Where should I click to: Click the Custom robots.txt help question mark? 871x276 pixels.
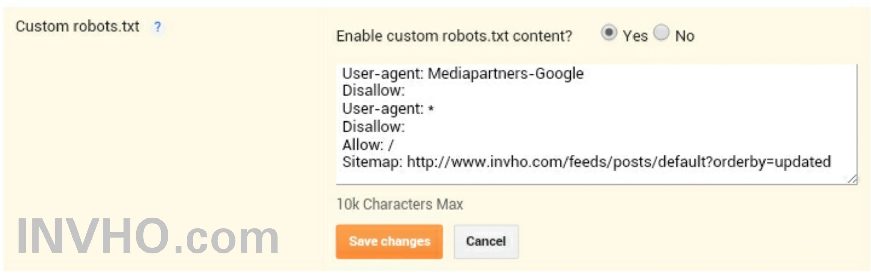158,27
